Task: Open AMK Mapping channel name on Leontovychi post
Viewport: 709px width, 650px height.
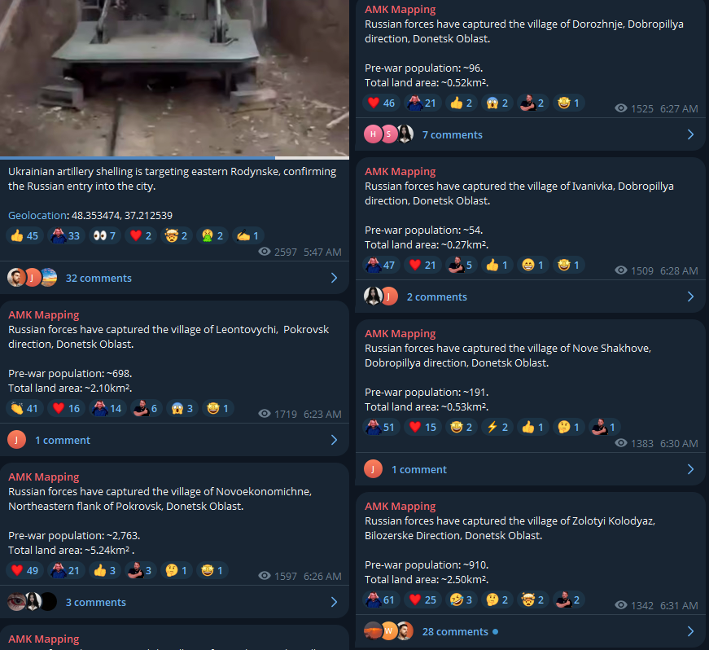Action: [44, 315]
